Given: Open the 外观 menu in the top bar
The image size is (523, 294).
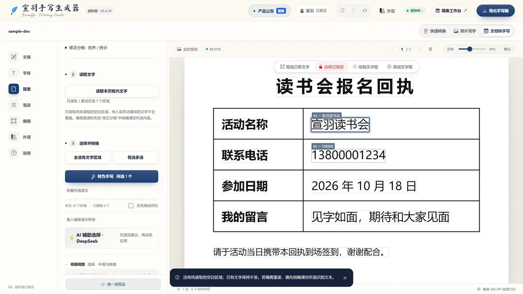Looking at the screenshot, I should point(387,11).
